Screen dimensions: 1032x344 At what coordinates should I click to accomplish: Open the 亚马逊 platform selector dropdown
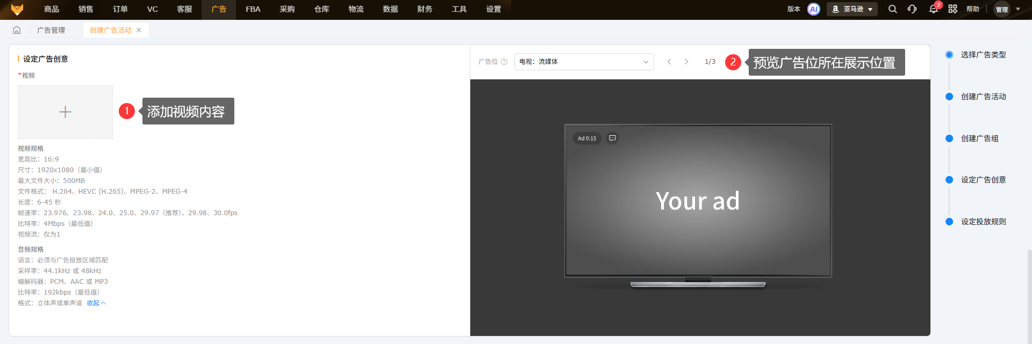tap(852, 9)
